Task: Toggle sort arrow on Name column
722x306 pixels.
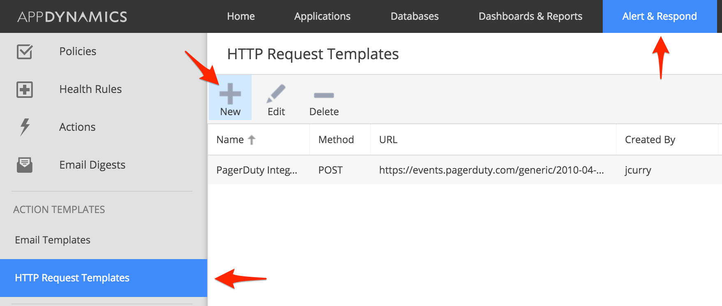Action: point(252,140)
